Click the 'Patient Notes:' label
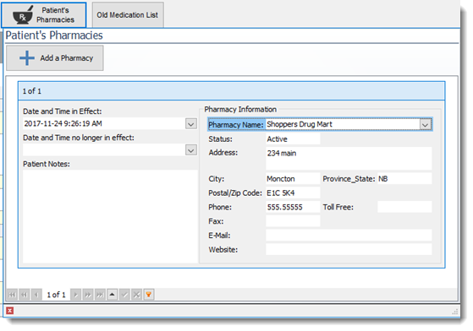This screenshot has width=473, height=331. 47,164
